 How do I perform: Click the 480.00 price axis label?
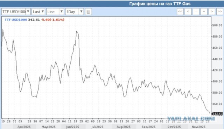click(217, 36)
